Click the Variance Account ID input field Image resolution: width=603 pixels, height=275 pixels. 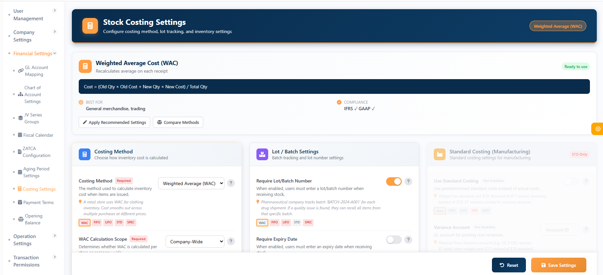point(560,230)
